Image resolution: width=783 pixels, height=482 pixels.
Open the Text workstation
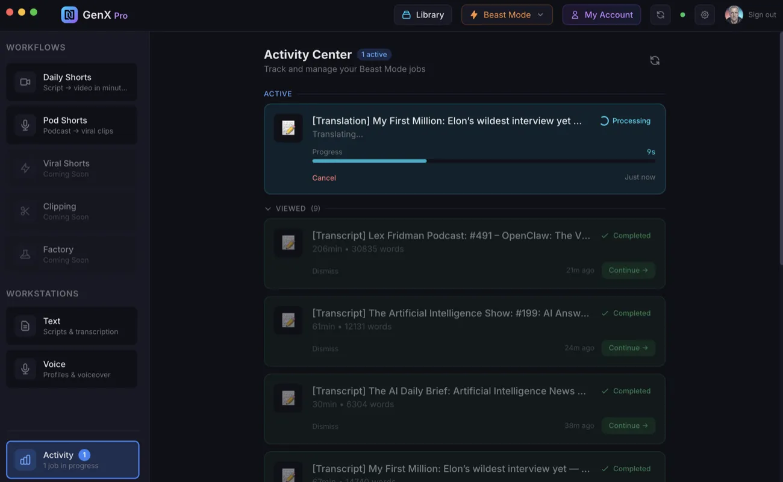(x=72, y=326)
